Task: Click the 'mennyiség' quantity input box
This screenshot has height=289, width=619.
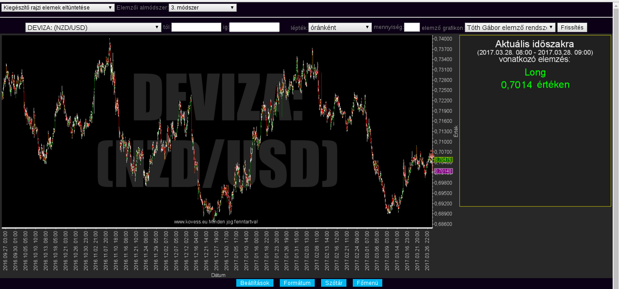Action: click(412, 28)
